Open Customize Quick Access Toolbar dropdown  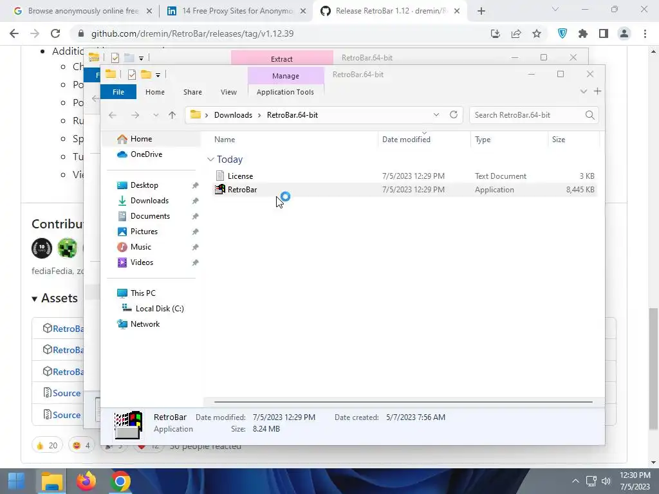click(158, 75)
